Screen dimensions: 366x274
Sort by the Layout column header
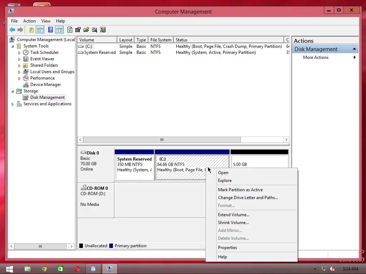125,40
